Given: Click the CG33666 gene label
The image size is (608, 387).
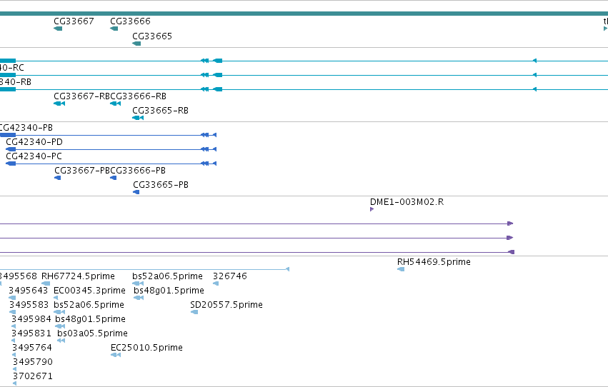Looking at the screenshot, I should tap(130, 21).
